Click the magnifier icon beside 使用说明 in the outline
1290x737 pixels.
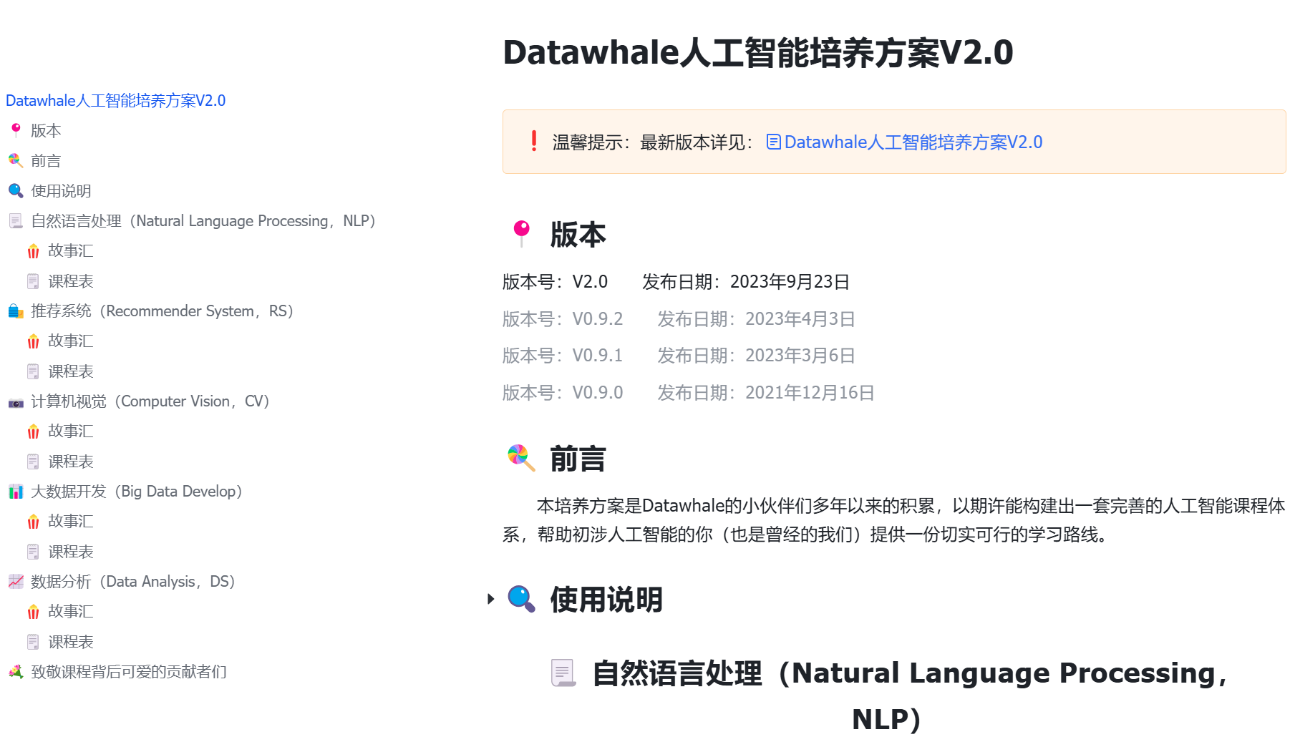16,190
